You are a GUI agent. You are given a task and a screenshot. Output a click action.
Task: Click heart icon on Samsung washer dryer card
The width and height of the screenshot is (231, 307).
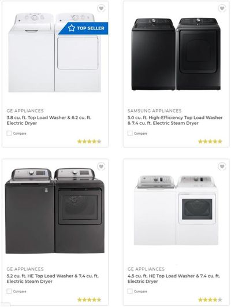tap(222, 8)
